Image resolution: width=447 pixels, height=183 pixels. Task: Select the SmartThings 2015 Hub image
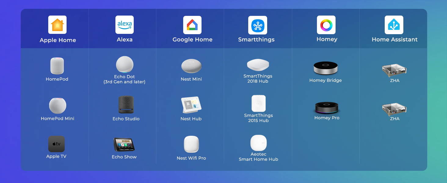[x=259, y=103]
